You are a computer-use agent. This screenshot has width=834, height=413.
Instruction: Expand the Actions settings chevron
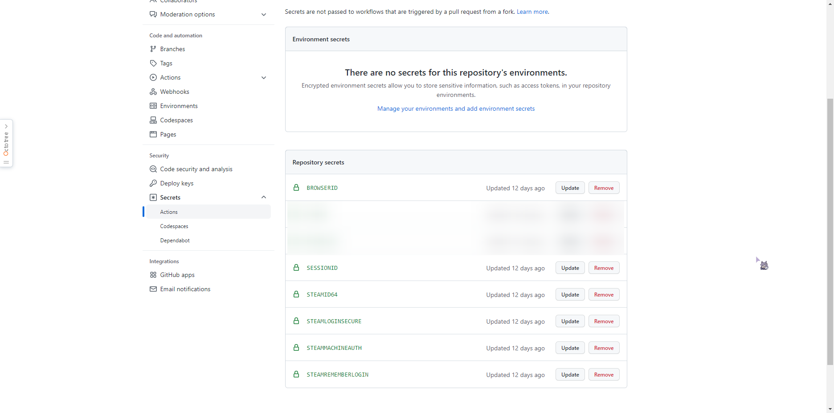point(264,78)
